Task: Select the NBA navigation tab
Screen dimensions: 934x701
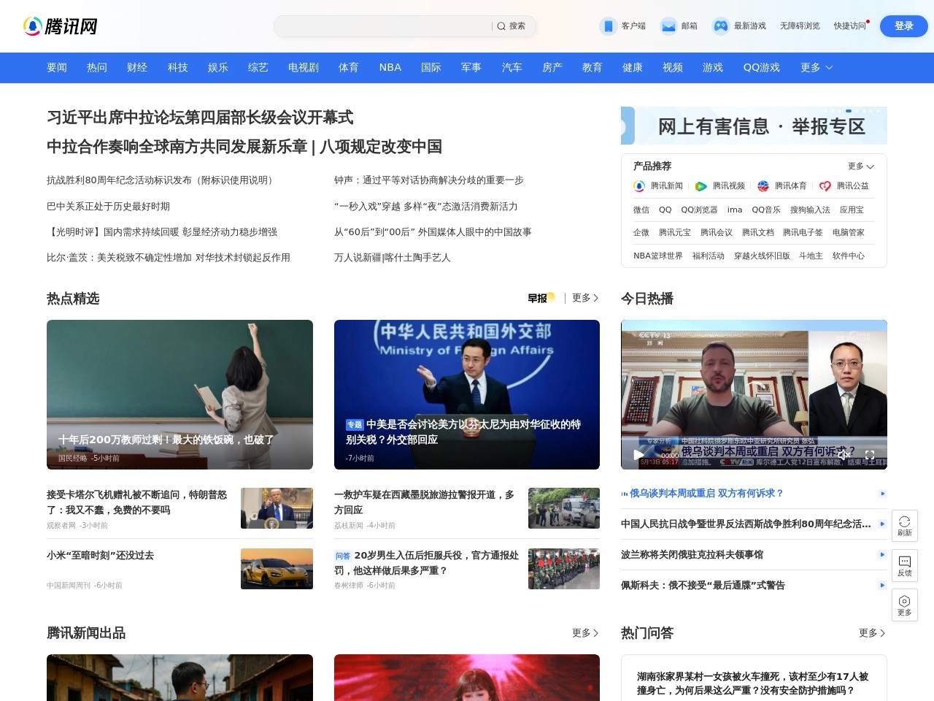Action: [x=390, y=67]
